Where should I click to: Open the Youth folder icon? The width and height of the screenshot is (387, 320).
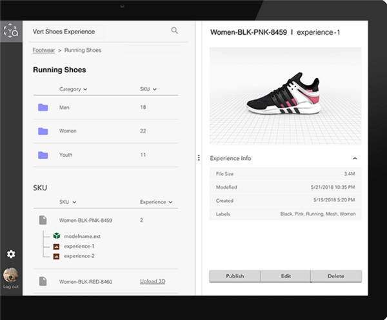[43, 155]
